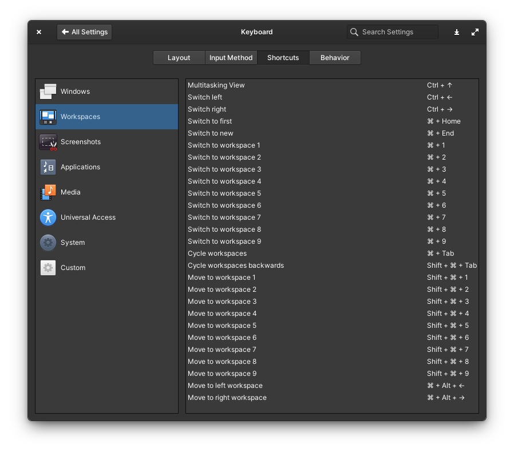
Task: Click the Switch to first shortcut row
Action: [332, 121]
